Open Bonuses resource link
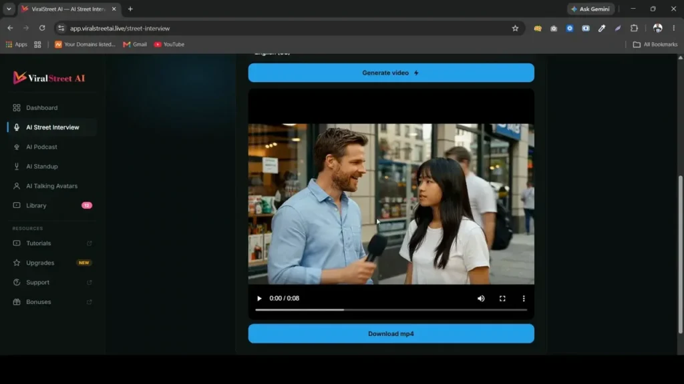 (51, 302)
